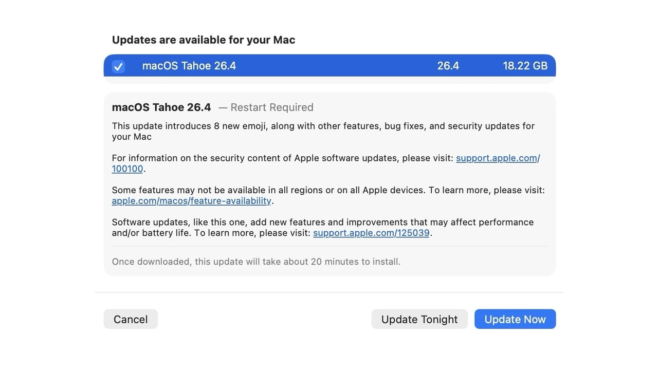Choose Update Tonight

419,319
